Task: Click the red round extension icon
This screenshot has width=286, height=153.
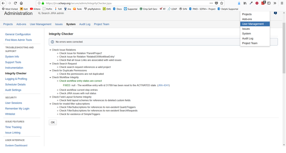Action: [257, 3]
